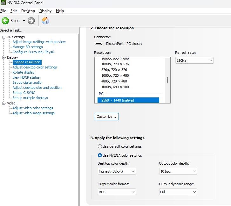Collapse the Video tree node
The image size is (231, 206).
(x=4, y=103)
